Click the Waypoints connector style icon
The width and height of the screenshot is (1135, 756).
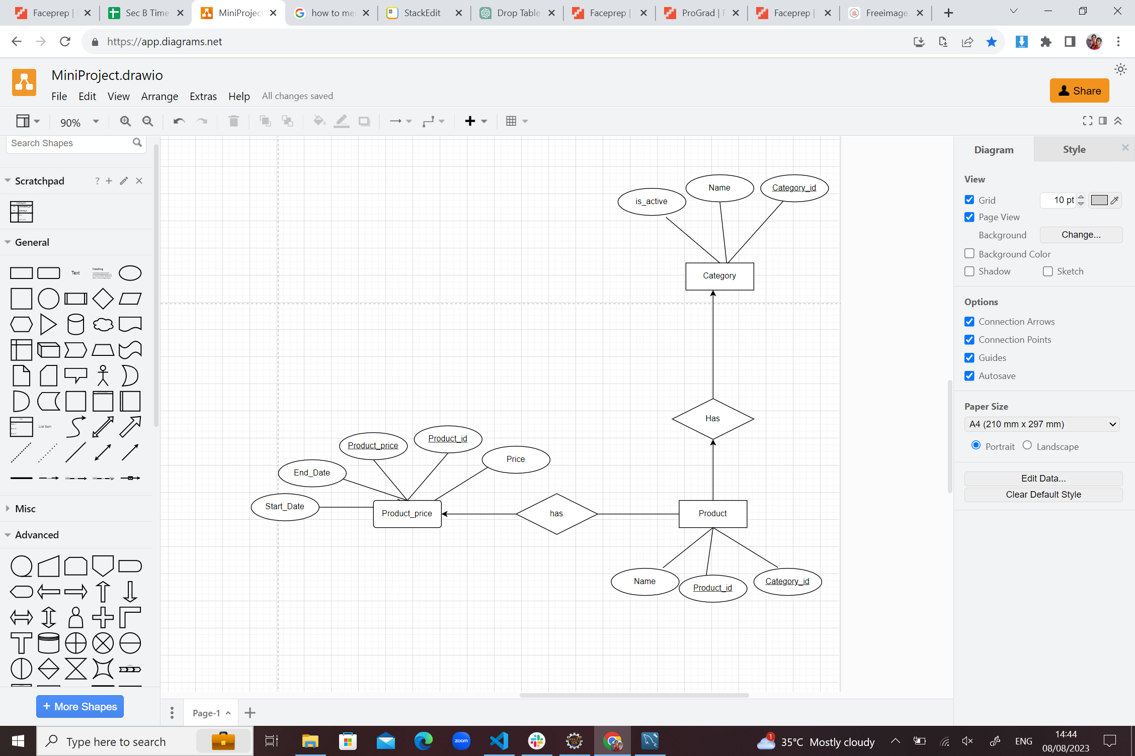pos(429,121)
